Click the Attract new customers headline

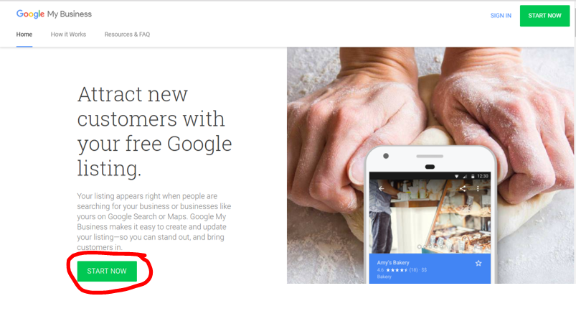154,131
